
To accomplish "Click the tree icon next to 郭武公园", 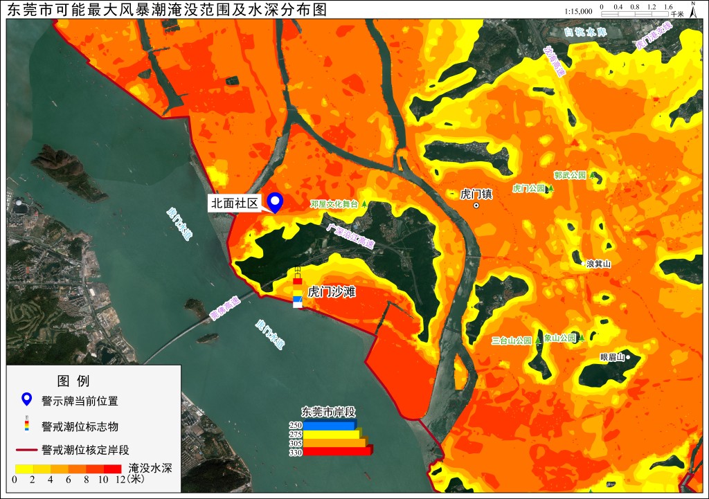I will click(592, 175).
